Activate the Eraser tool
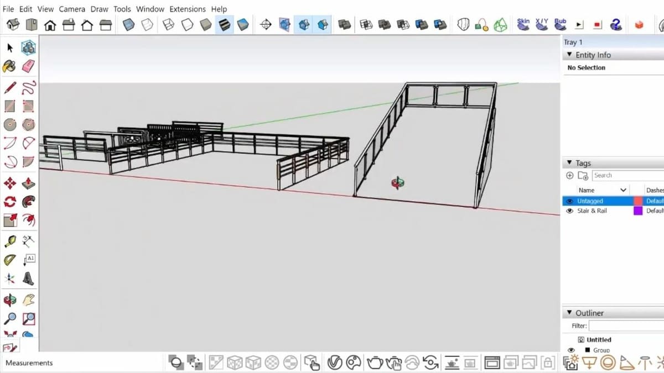The height and width of the screenshot is (373, 664). [29, 66]
